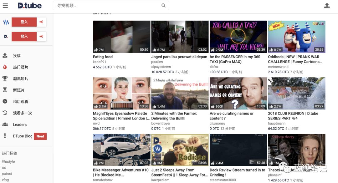
Task: Click the DTube D. logo beside login
Action: tap(6, 36)
